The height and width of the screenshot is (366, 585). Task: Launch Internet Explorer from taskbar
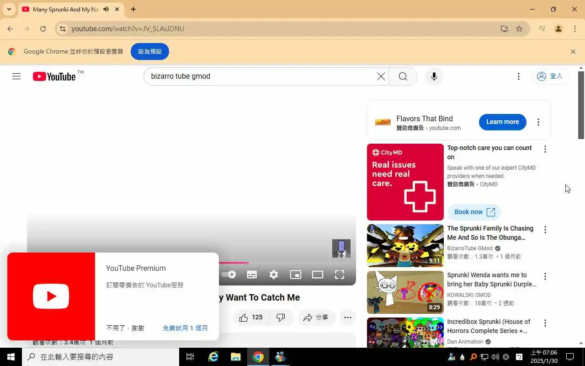[x=213, y=357]
